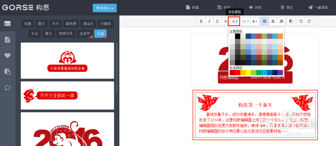Toggle italic formatting
Screen dimensions: 336x146
point(209,21)
